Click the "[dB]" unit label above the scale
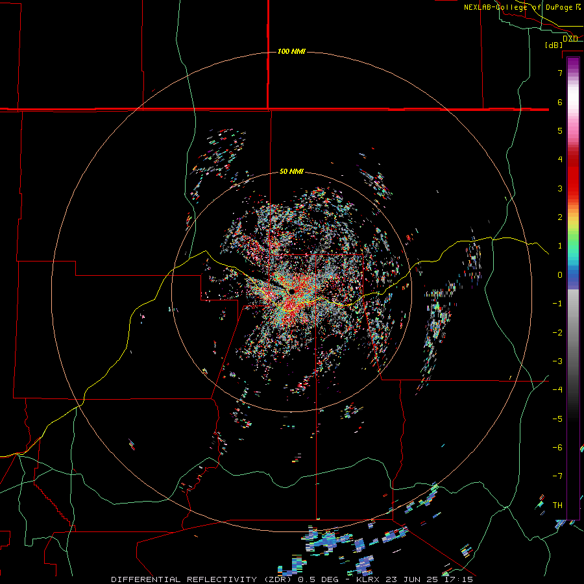The width and height of the screenshot is (584, 584). (554, 45)
